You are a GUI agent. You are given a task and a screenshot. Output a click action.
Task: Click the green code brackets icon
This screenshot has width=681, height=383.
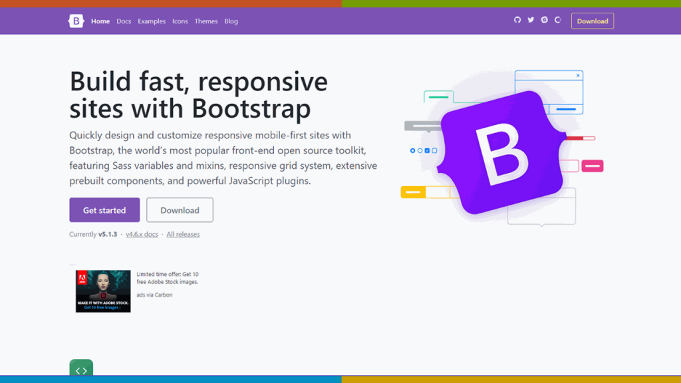[81, 370]
